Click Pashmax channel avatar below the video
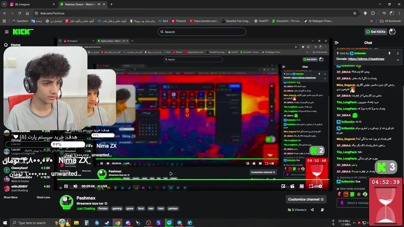404x227 pixels. pos(66,202)
